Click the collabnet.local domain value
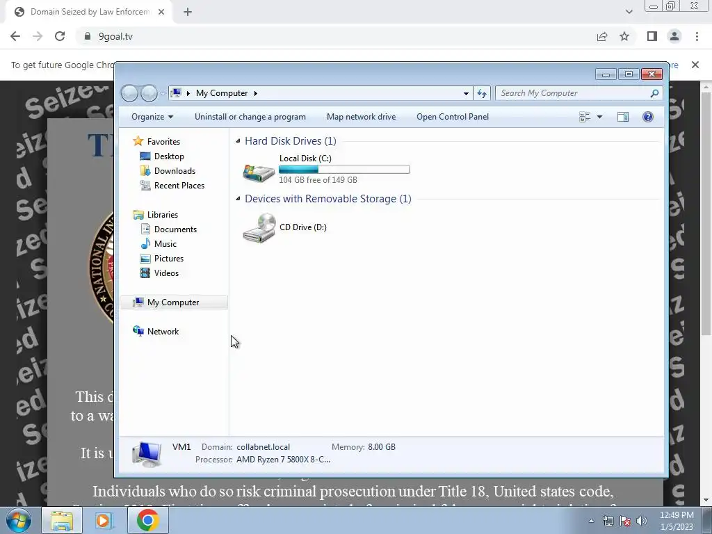Screen dimensions: 712x534 click(263, 447)
